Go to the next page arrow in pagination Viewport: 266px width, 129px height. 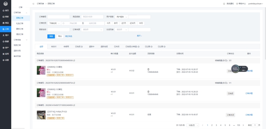[243, 125]
